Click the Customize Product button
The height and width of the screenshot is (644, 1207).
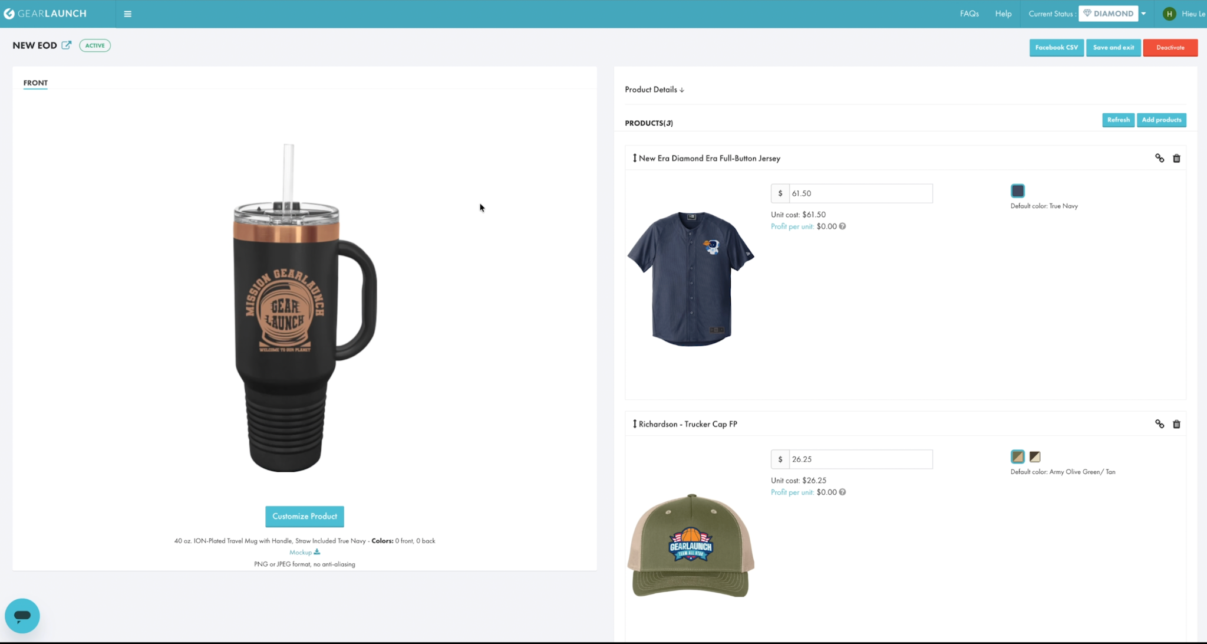(304, 516)
